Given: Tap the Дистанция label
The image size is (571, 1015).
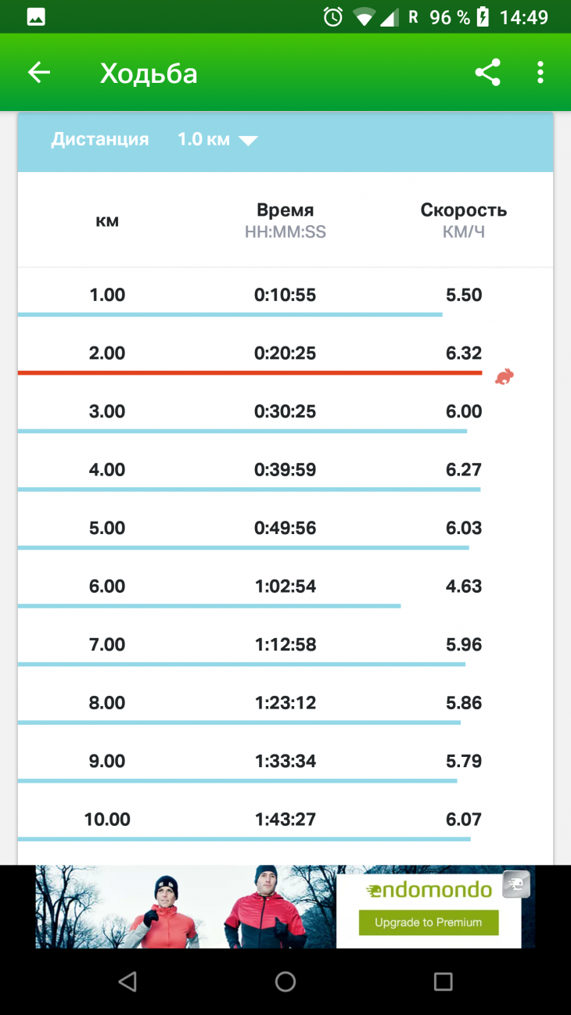Looking at the screenshot, I should pos(99,140).
